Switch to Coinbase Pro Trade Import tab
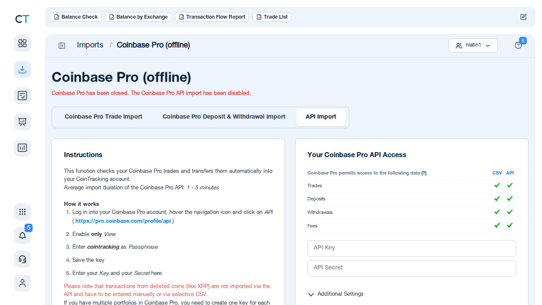The image size is (542, 305). click(x=103, y=117)
